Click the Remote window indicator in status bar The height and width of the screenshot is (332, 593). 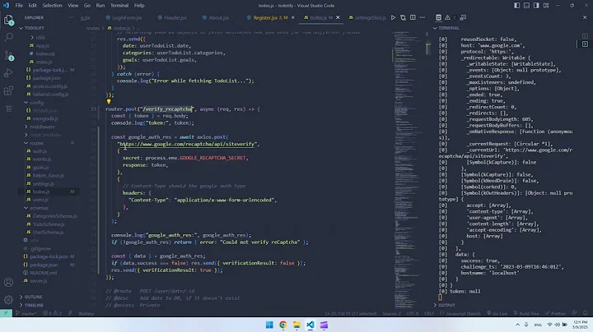(6, 313)
